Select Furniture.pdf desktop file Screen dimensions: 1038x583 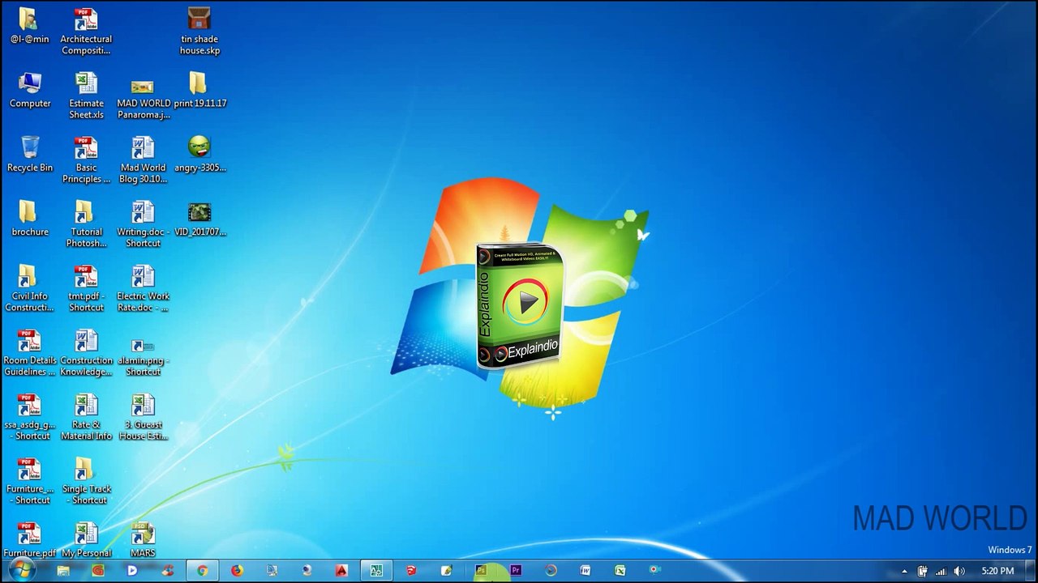(29, 539)
